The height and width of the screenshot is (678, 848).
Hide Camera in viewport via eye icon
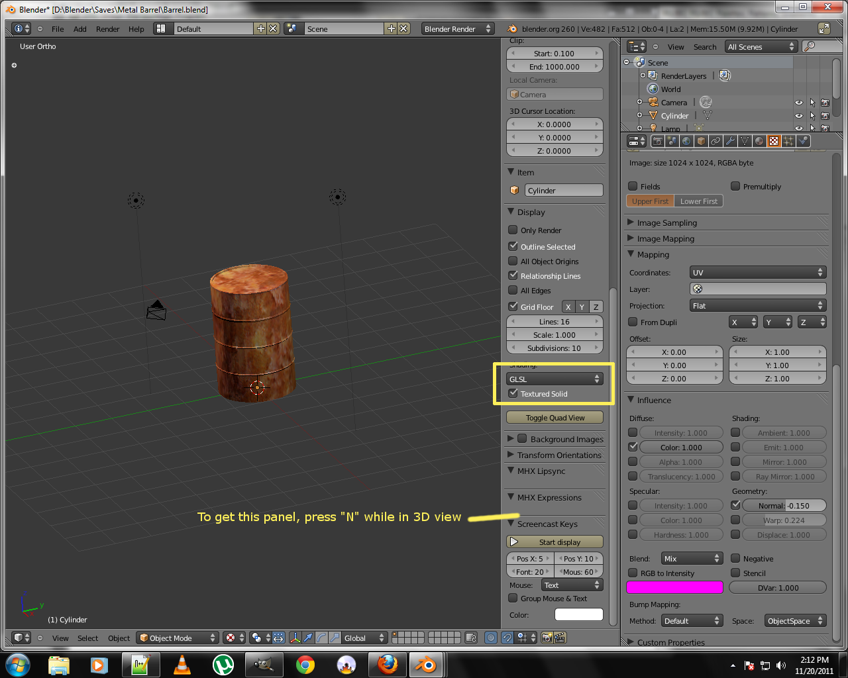pyautogui.click(x=799, y=103)
